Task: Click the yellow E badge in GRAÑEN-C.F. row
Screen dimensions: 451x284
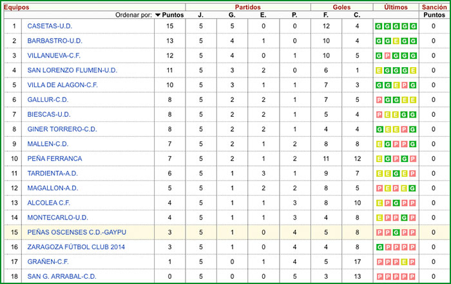Action: [x=405, y=262]
